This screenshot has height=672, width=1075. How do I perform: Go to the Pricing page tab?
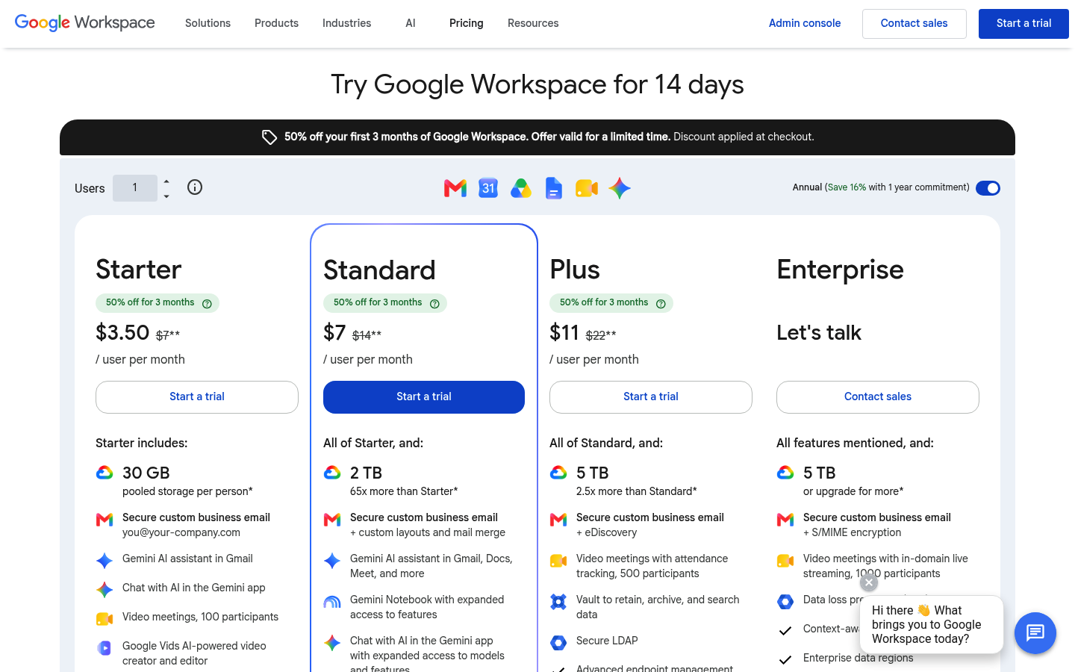point(467,23)
